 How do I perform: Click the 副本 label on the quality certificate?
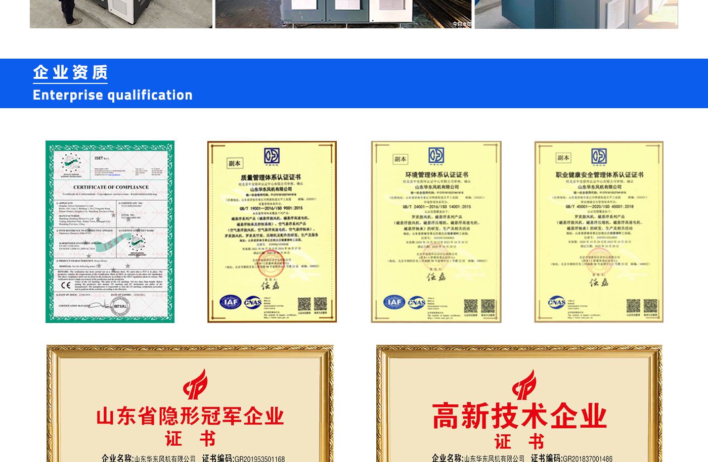tap(235, 163)
